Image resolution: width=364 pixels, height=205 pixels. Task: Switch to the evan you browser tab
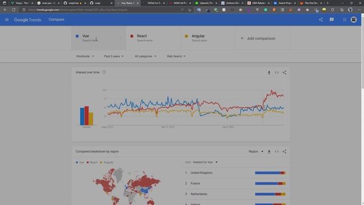click(48, 3)
